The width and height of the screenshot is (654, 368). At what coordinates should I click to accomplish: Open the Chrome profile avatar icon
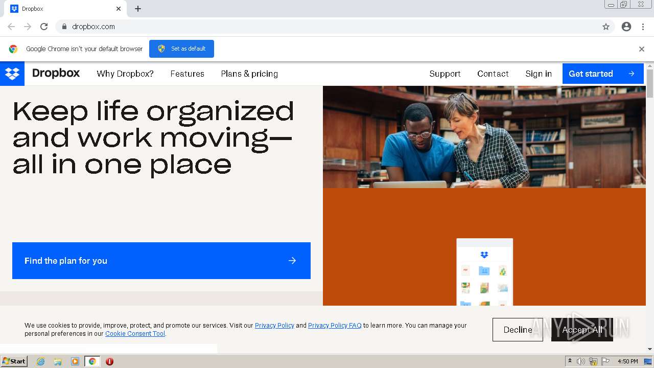[x=626, y=27]
